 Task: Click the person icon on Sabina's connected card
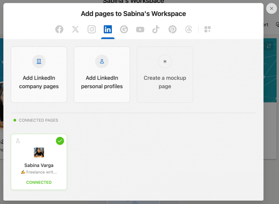(x=18, y=141)
